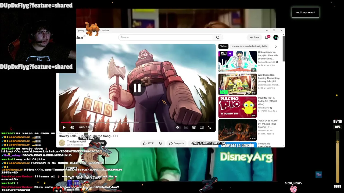Open "PULCINO PIO - El Pollito Pio" title
344x193 pixels.
pyautogui.click(x=267, y=101)
